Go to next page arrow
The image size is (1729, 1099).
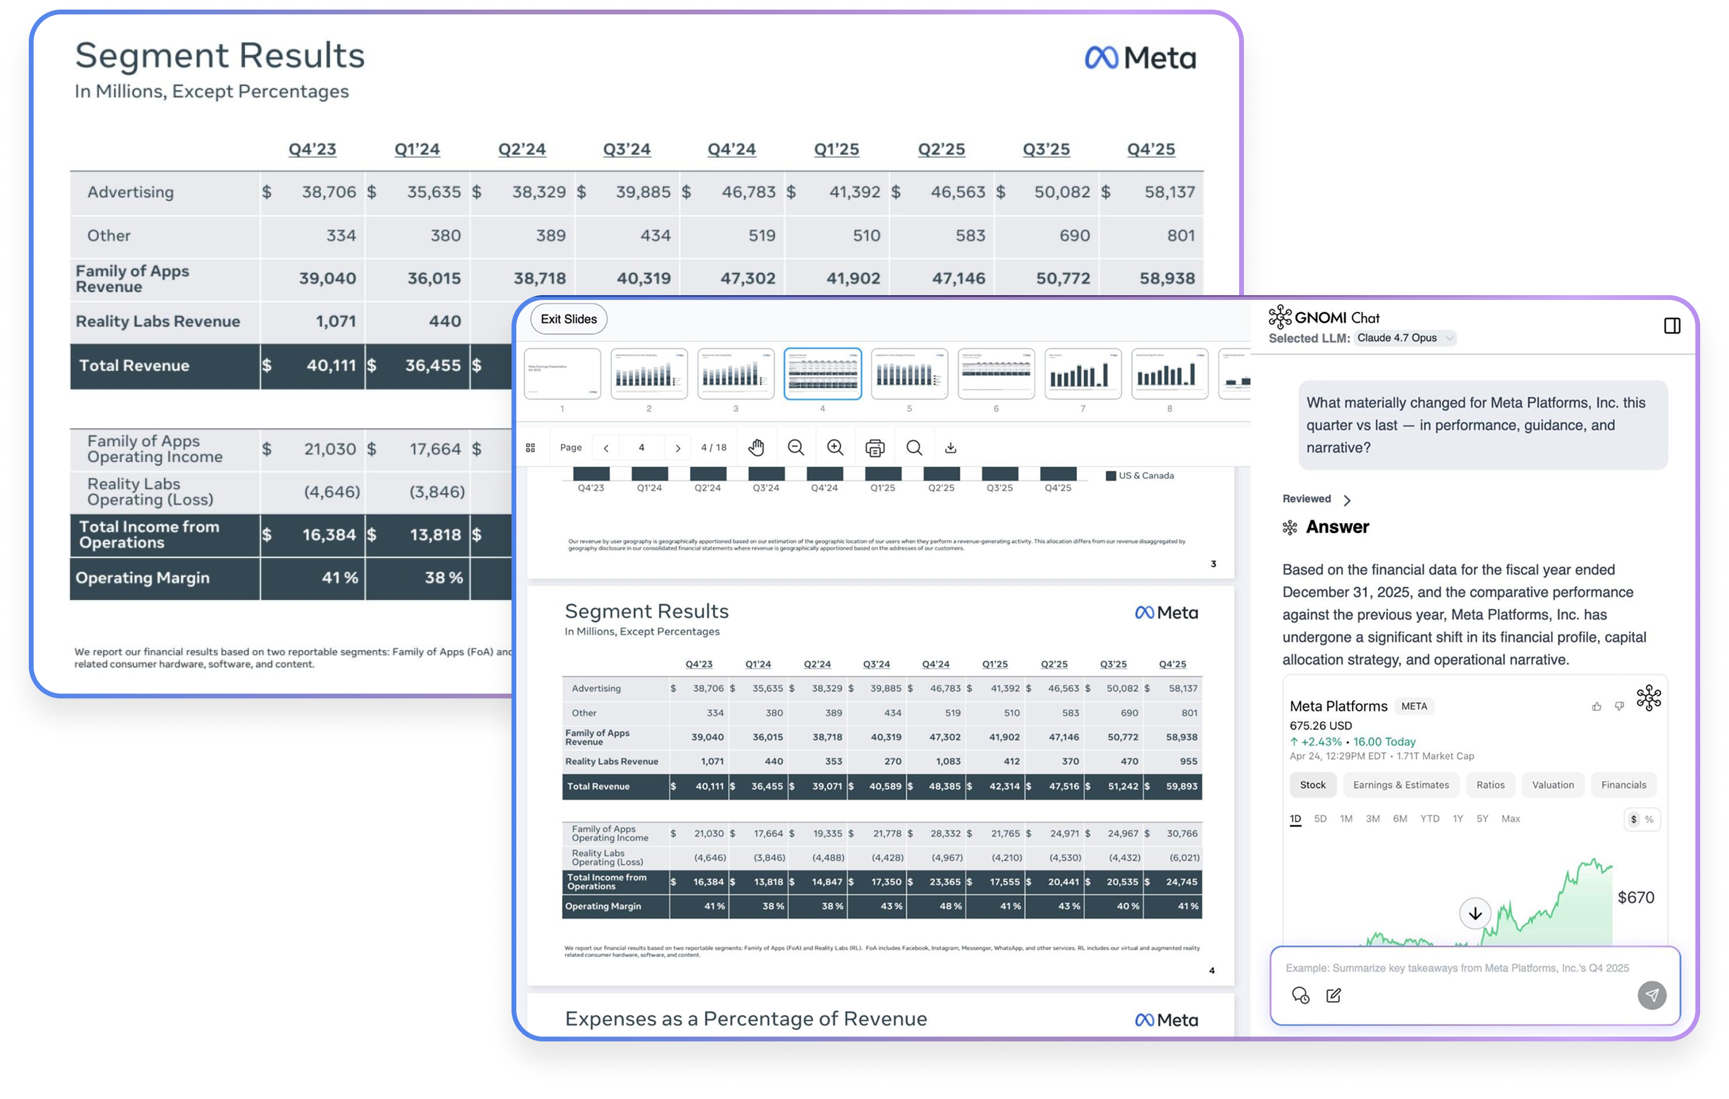pyautogui.click(x=678, y=448)
